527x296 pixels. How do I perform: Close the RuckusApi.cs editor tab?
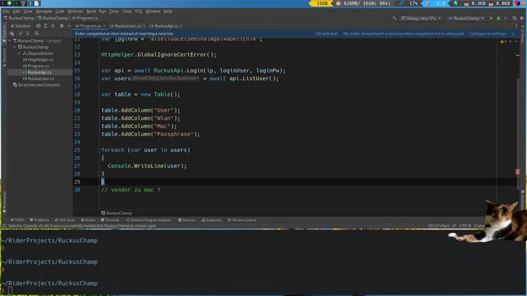[181, 26]
